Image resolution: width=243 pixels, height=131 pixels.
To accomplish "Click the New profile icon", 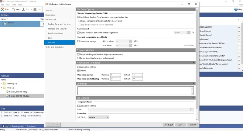I will [13, 9].
